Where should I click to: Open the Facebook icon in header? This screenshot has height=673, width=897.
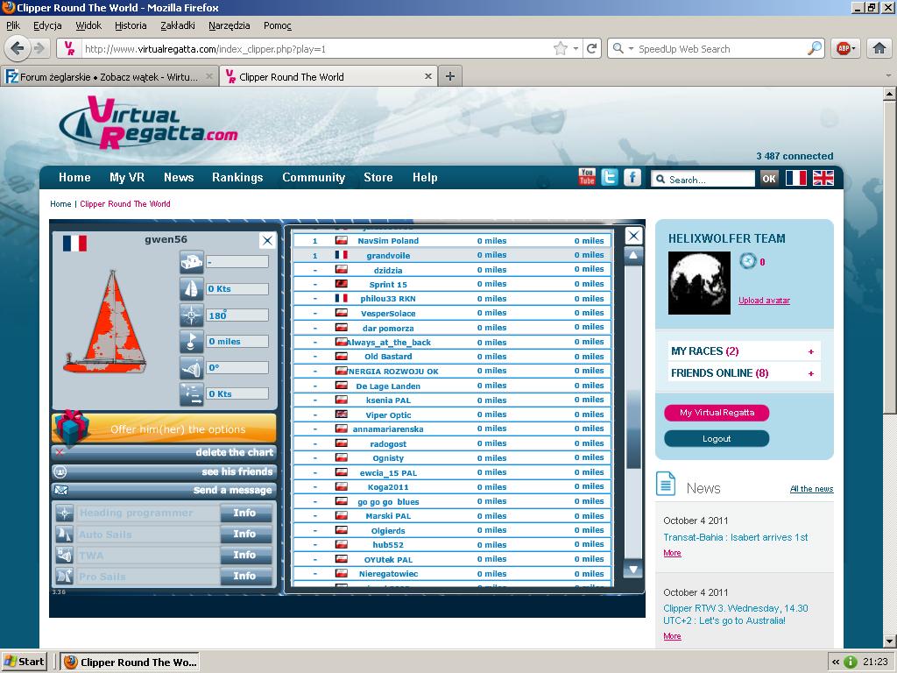pos(632,177)
